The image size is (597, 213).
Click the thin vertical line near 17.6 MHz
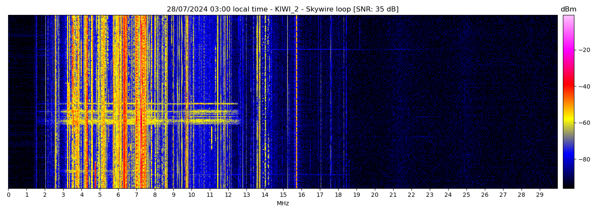click(330, 102)
